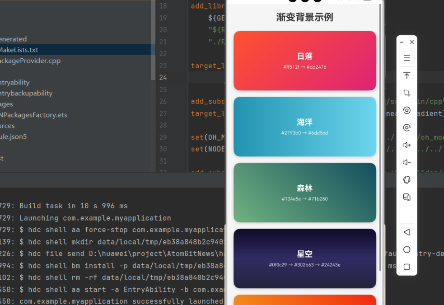Tap the 海洋 ocean gradient card
This screenshot has height=305, width=444.
[305, 127]
